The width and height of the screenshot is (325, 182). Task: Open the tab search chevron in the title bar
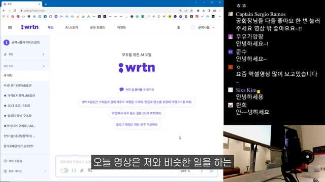[x=196, y=3]
